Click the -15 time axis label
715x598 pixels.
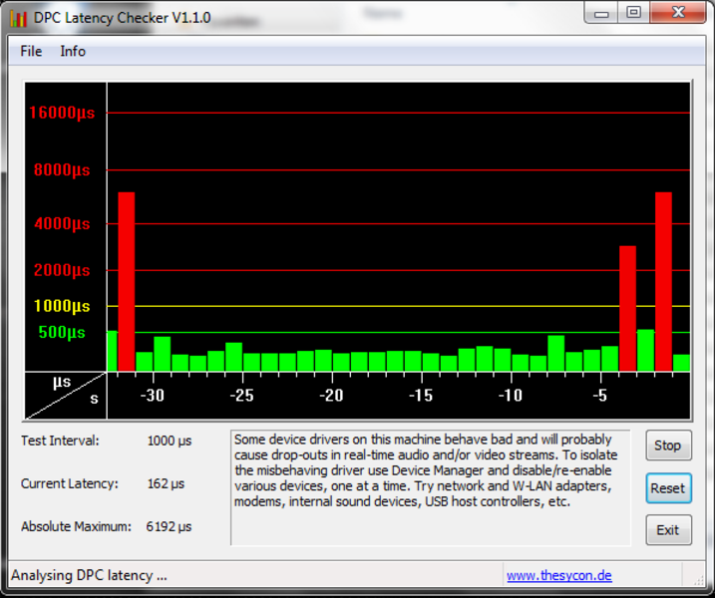coord(421,395)
